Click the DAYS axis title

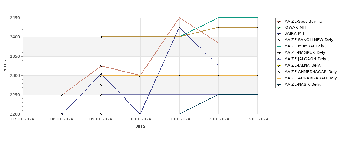click(x=140, y=126)
